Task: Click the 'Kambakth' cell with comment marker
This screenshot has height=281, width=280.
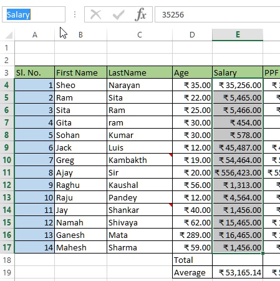Action: pos(140,160)
